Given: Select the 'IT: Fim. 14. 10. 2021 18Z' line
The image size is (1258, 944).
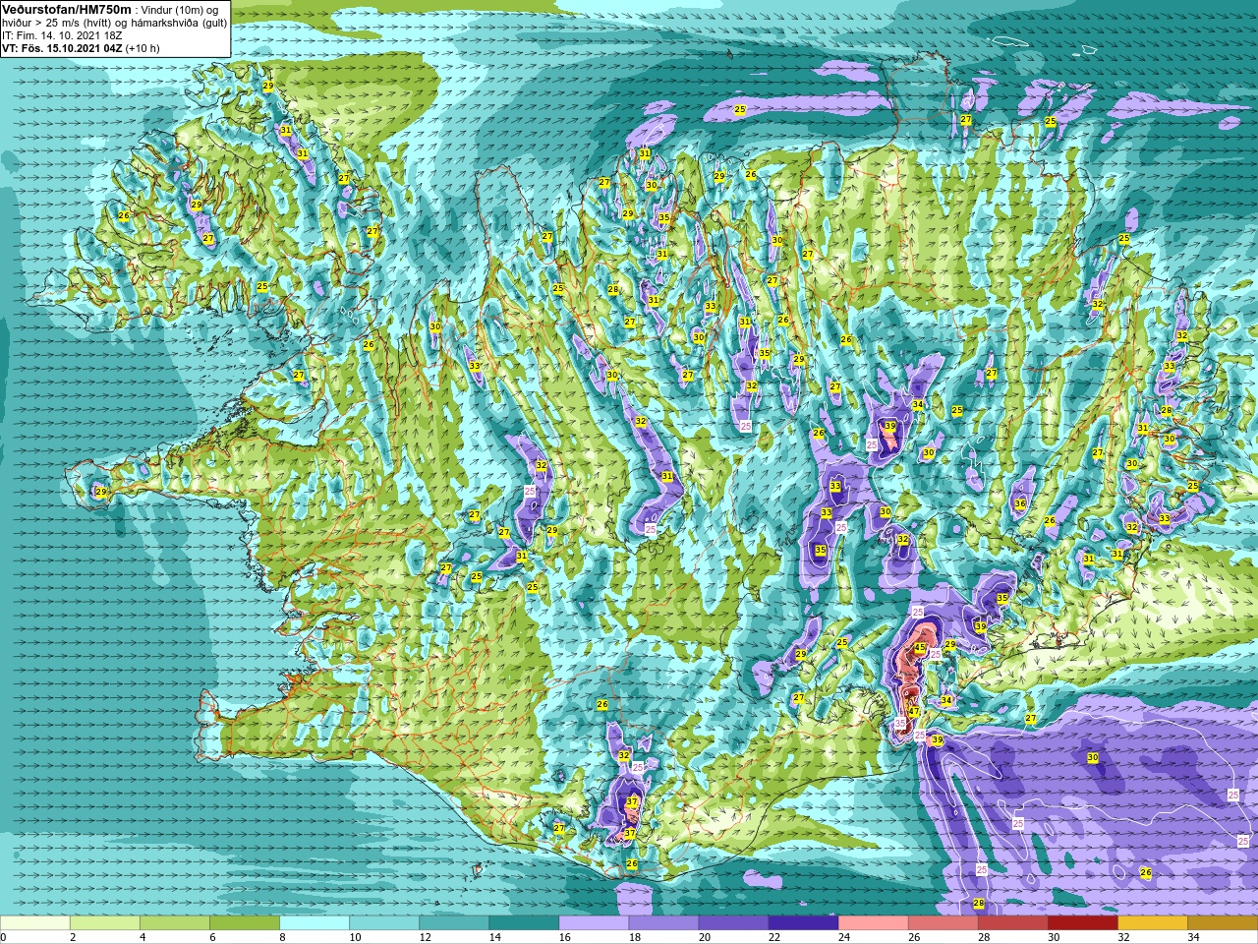Looking at the screenshot, I should [62, 34].
